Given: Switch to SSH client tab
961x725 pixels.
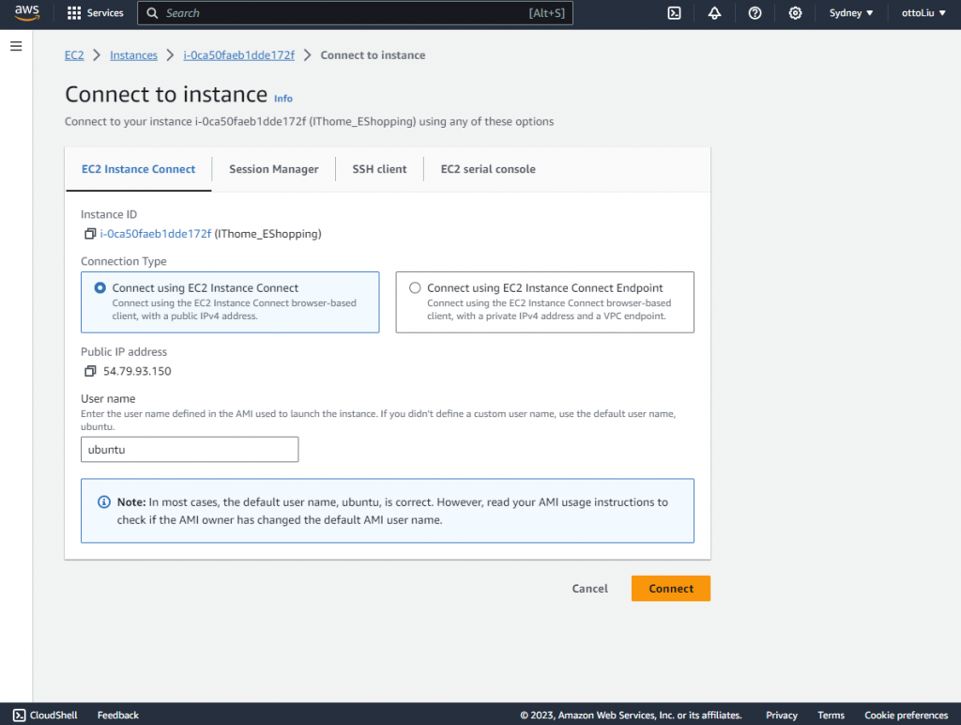Looking at the screenshot, I should tap(379, 169).
